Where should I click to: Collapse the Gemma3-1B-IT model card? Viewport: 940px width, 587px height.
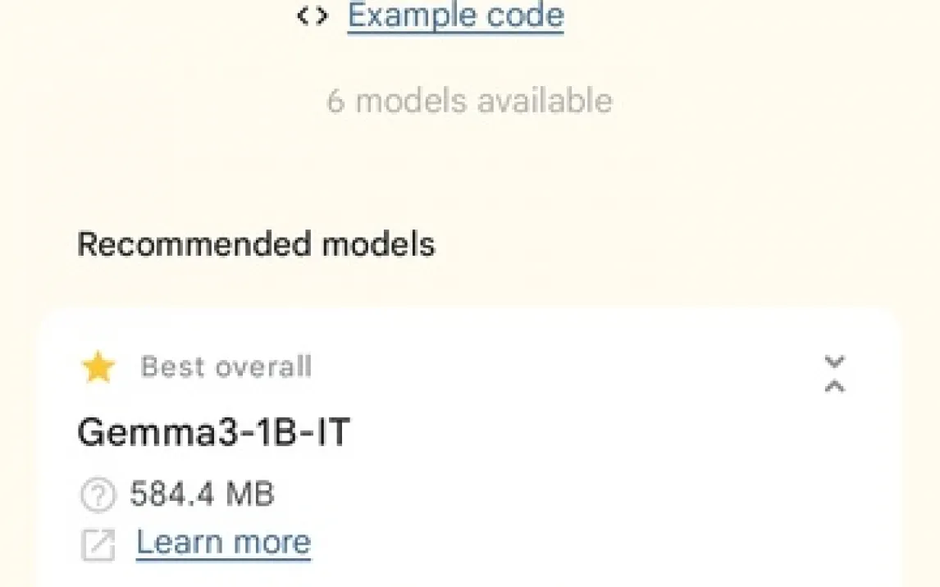(x=834, y=375)
